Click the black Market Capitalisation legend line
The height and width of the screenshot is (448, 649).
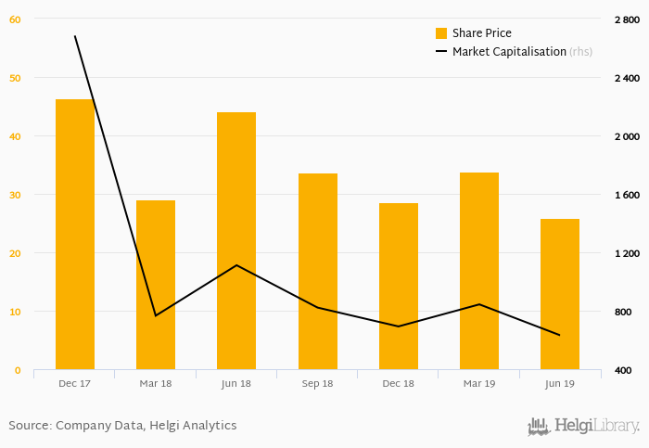point(441,51)
